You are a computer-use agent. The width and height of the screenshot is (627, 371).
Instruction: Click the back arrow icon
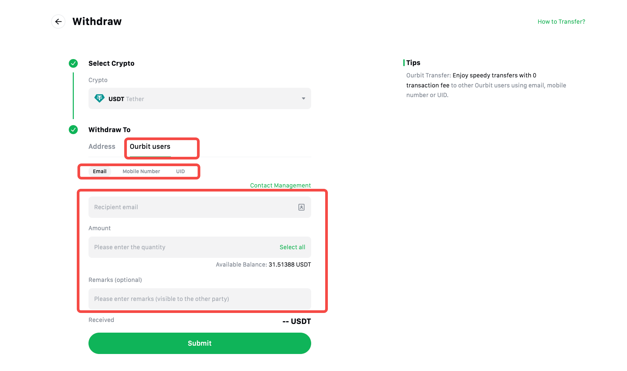(58, 22)
